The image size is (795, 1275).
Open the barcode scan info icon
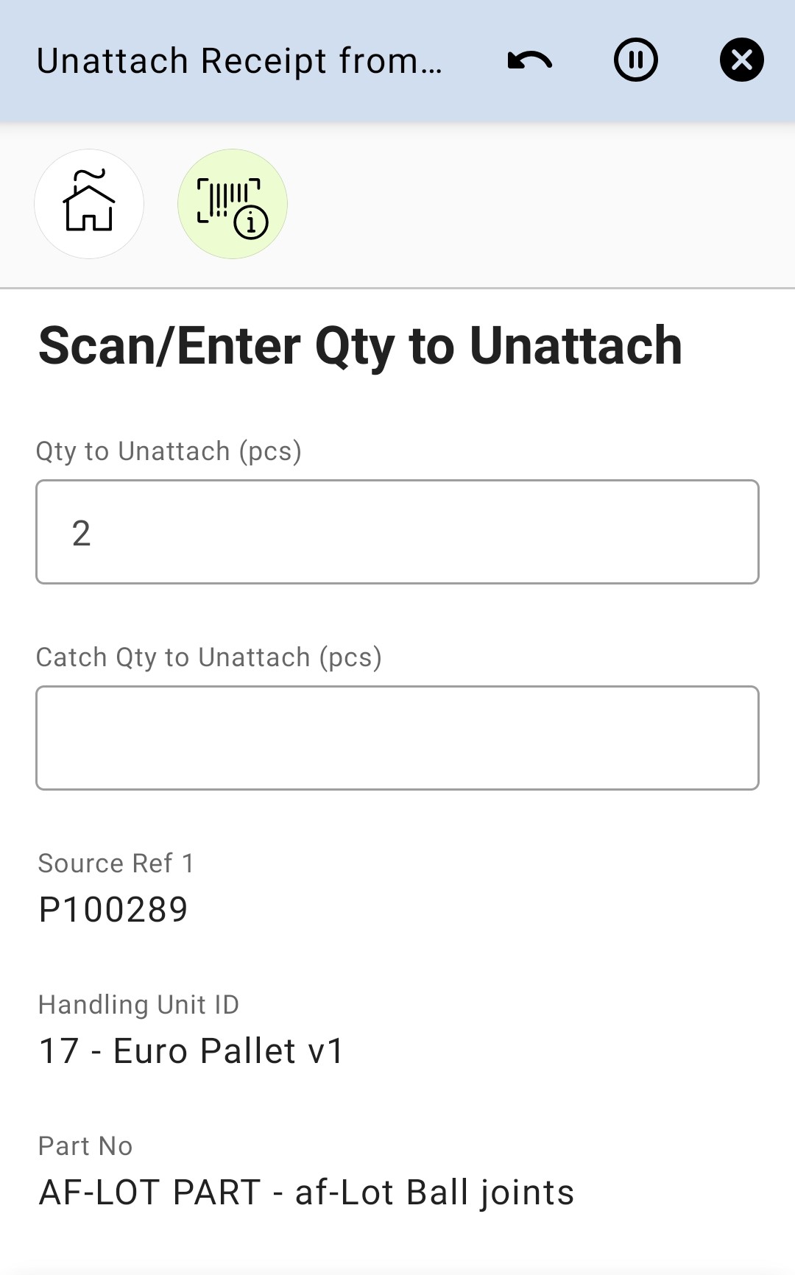point(232,204)
